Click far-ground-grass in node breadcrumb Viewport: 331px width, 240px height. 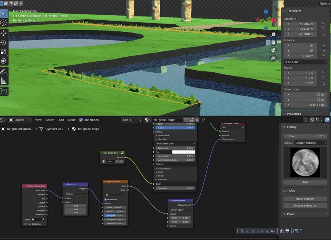click(19, 129)
